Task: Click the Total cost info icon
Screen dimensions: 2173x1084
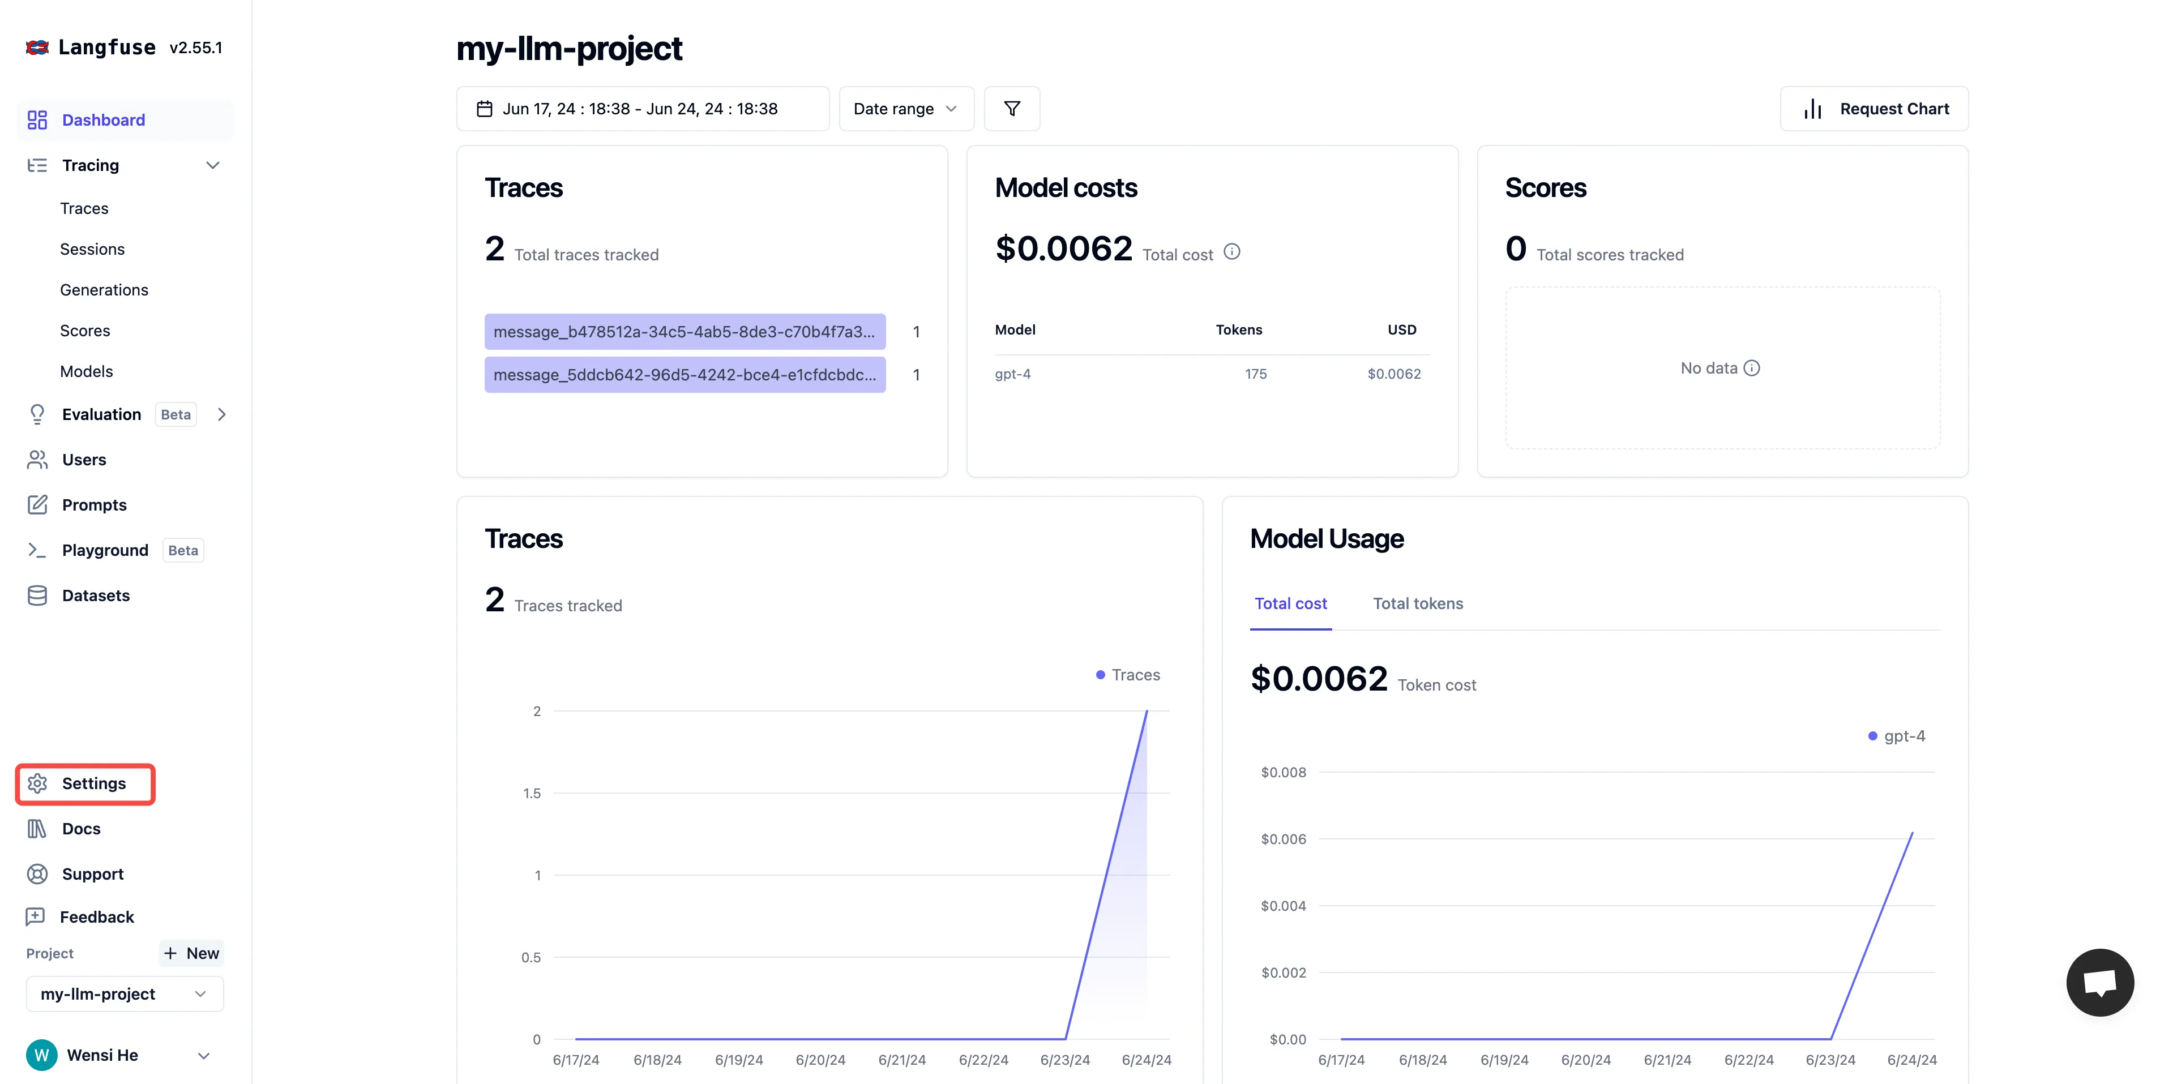Action: click(1231, 251)
